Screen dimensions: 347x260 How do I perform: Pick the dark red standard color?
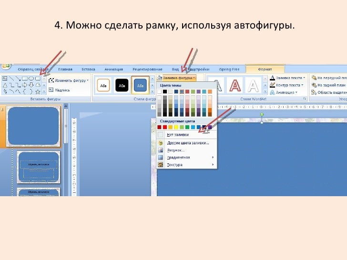pos(159,127)
